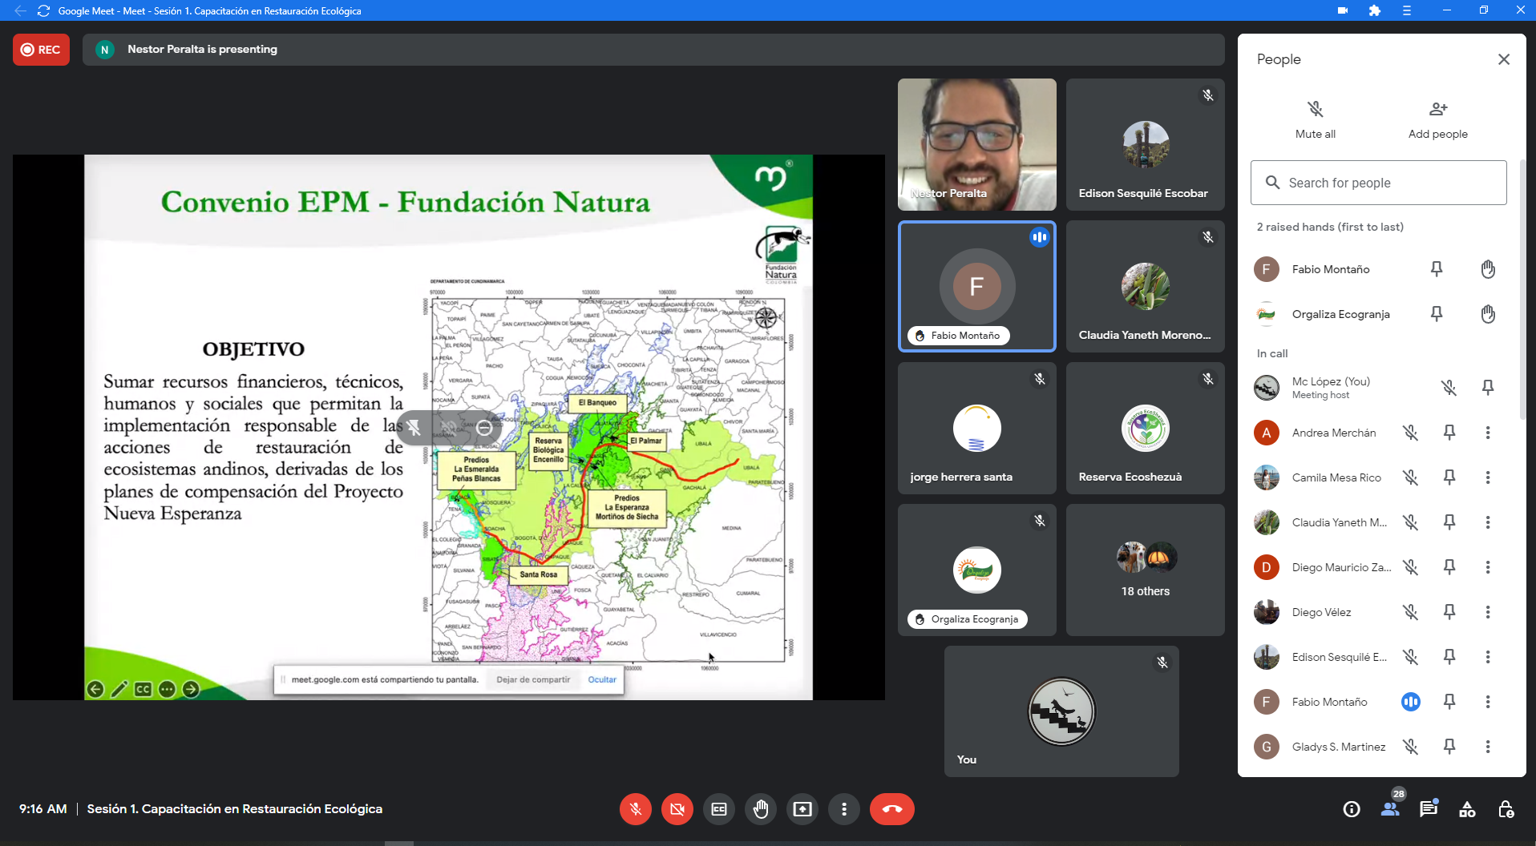Open more actions for Diego Vélez
1536x846 pixels.
coord(1488,612)
